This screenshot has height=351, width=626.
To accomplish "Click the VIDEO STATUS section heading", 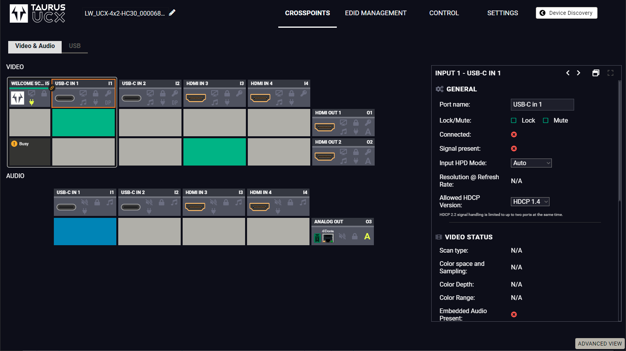I will tap(469, 237).
